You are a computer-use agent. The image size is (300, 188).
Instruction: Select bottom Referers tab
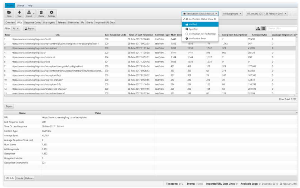tap(29, 178)
